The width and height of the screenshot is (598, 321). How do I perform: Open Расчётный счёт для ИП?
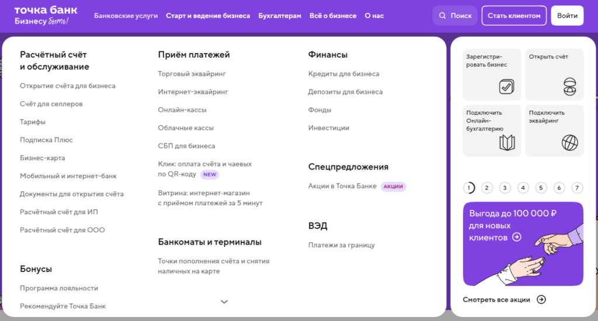click(59, 212)
